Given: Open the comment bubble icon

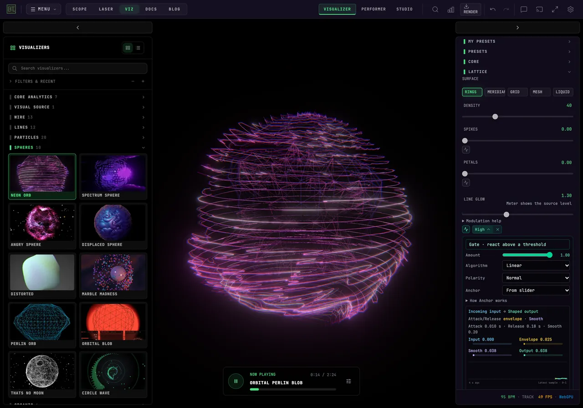Looking at the screenshot, I should point(524,9).
